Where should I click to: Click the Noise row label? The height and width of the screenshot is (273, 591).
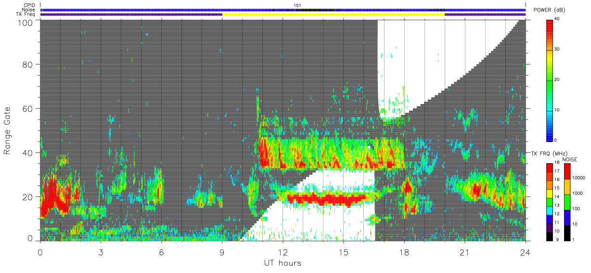point(29,10)
